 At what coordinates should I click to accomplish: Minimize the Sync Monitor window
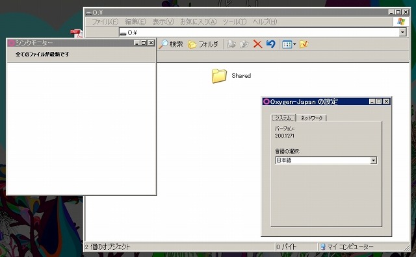(x=137, y=43)
